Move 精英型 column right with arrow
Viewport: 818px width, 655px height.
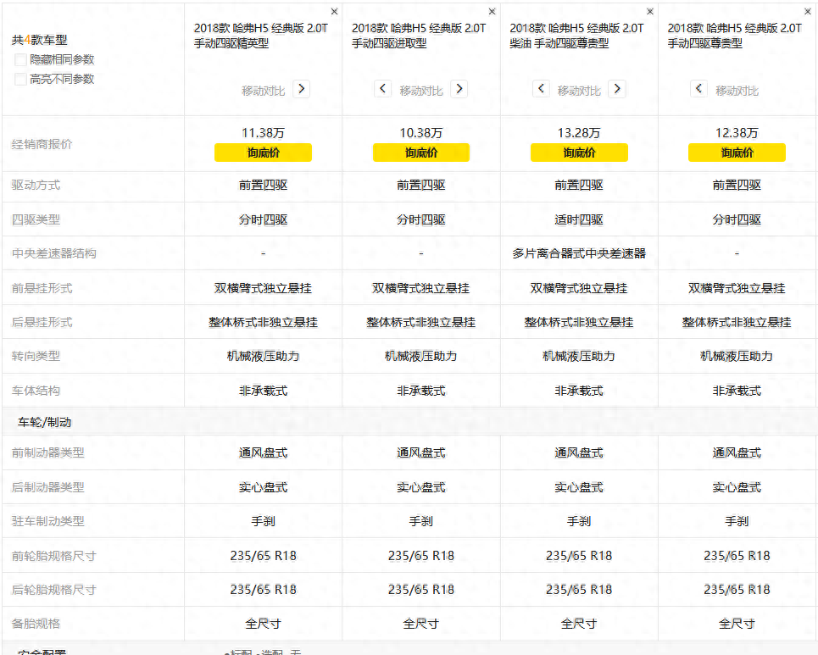301,89
